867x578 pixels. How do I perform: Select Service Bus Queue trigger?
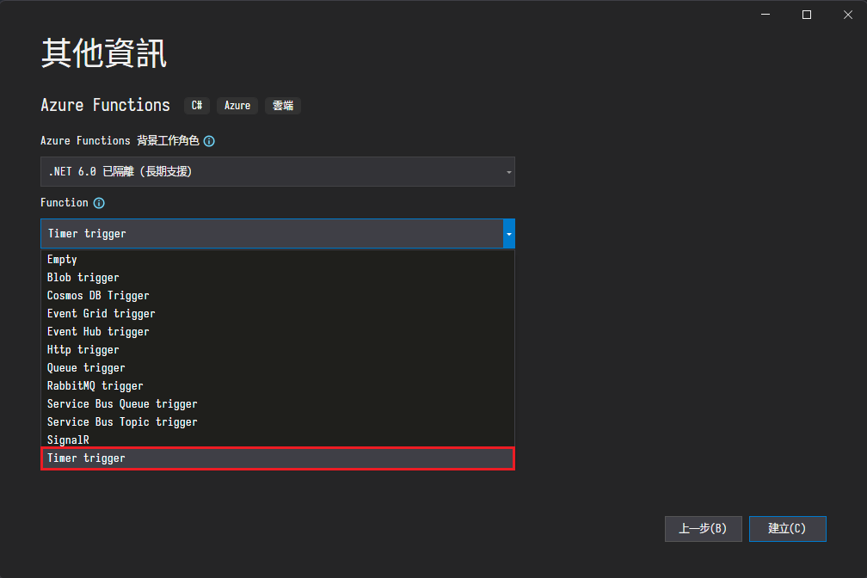[x=278, y=403]
